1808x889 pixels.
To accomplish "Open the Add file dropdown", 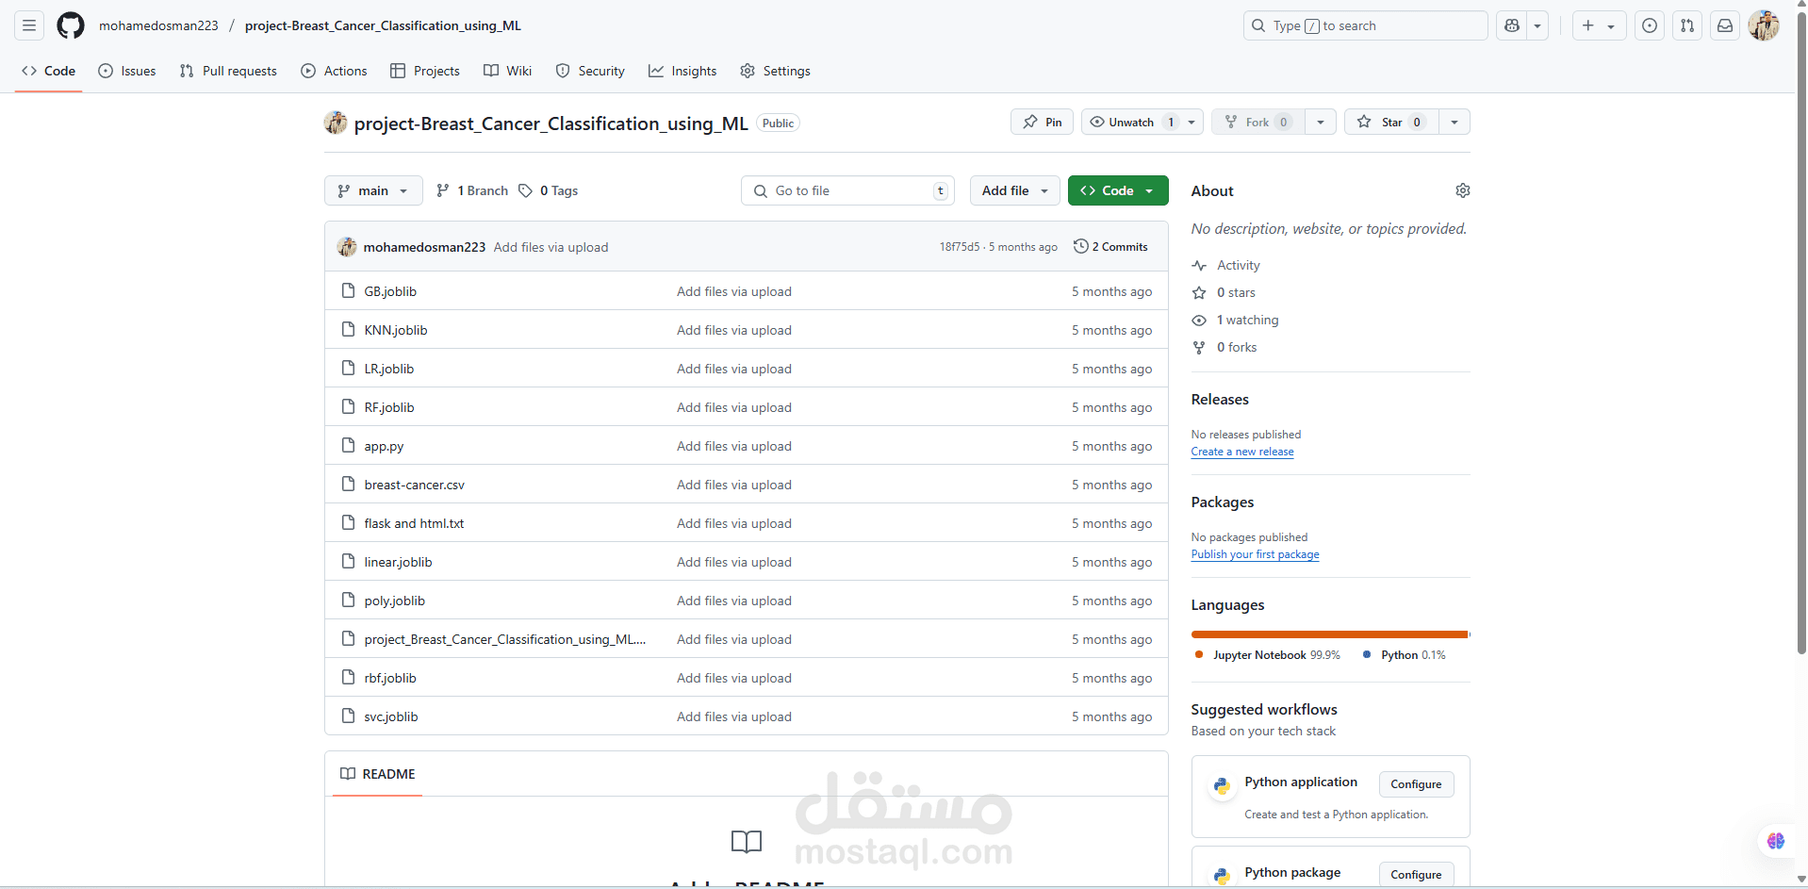I will pos(1014,190).
